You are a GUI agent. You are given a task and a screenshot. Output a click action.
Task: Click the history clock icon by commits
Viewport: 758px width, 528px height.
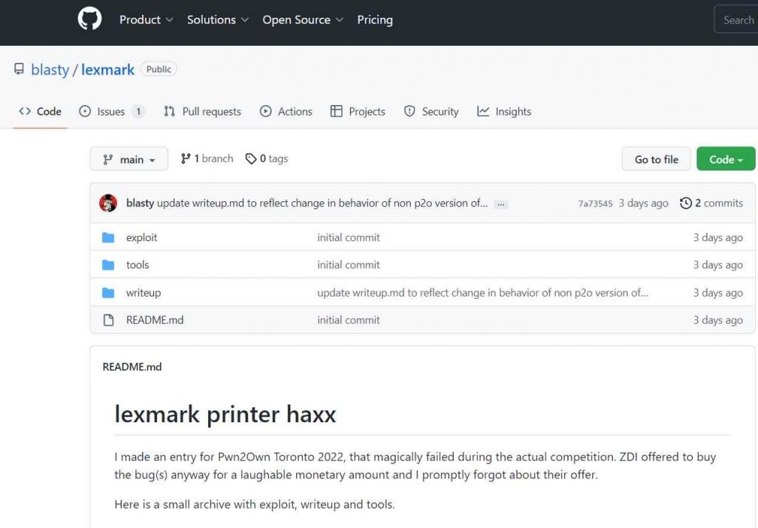coord(685,203)
